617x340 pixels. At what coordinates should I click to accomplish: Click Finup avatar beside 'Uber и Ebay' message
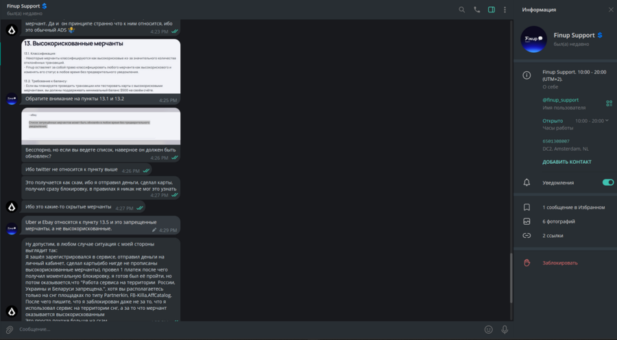coord(12,228)
